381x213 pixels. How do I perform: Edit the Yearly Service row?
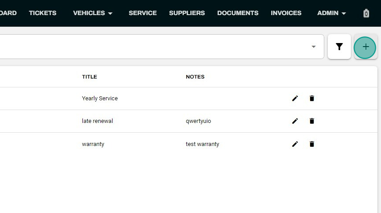(x=295, y=99)
